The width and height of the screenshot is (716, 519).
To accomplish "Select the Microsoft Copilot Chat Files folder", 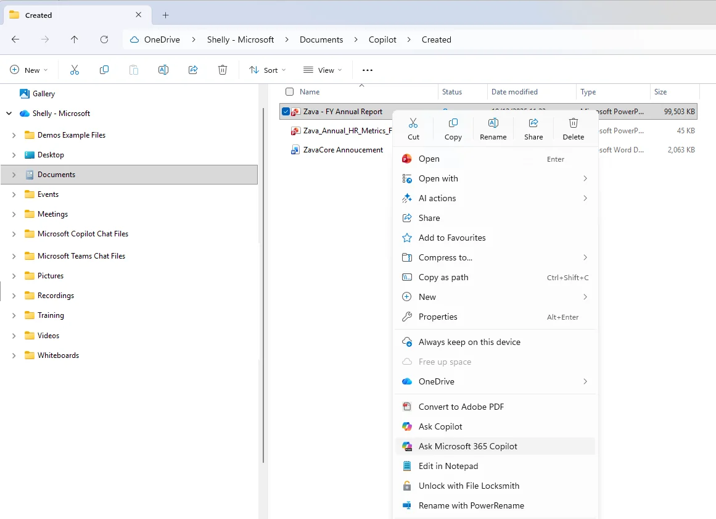I will (83, 234).
